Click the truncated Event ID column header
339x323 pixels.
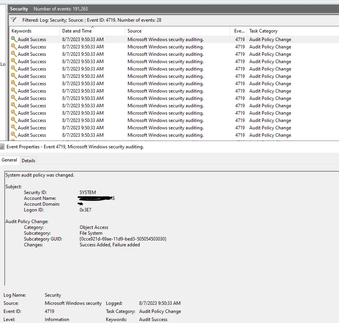[239, 31]
